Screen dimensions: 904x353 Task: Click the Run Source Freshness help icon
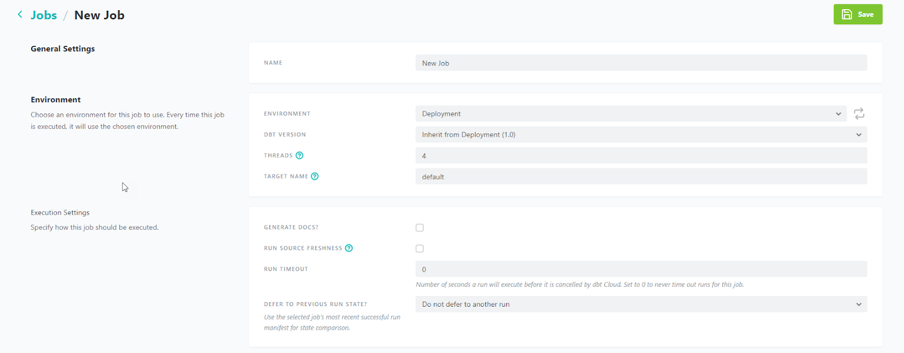349,248
